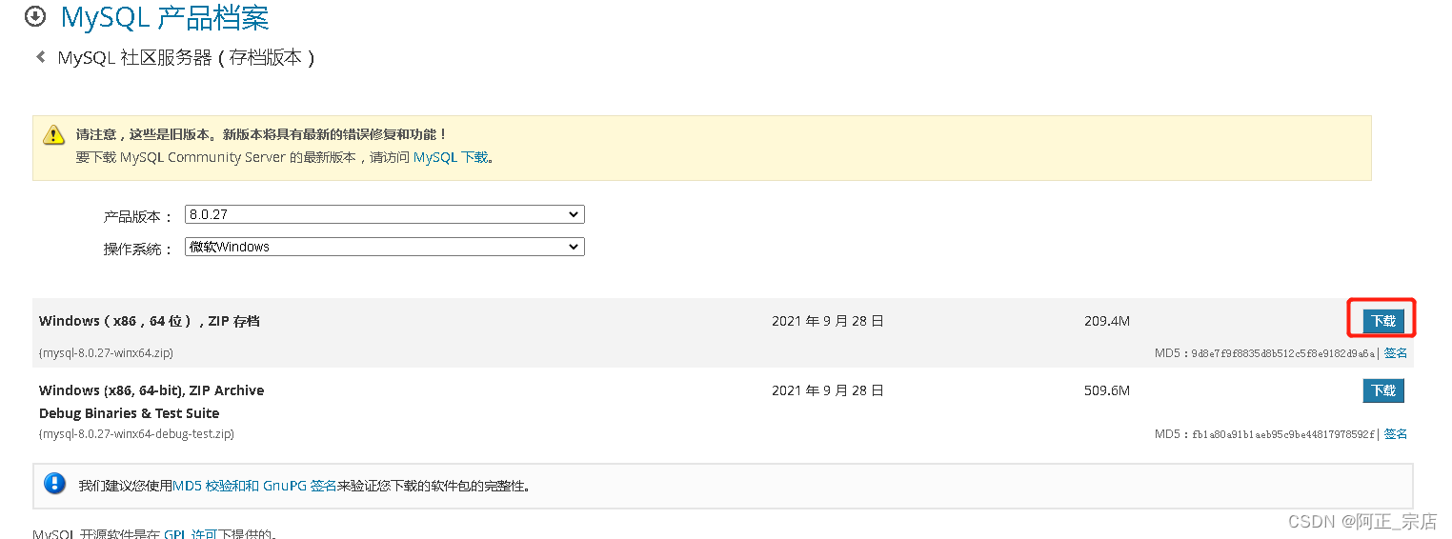Image resolution: width=1452 pixels, height=539 pixels.
Task: Click the back chevron before MySQL 社区服务器
Action: pos(40,57)
